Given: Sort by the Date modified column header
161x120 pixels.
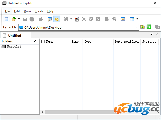Looking at the screenshot, I should point(127,41).
